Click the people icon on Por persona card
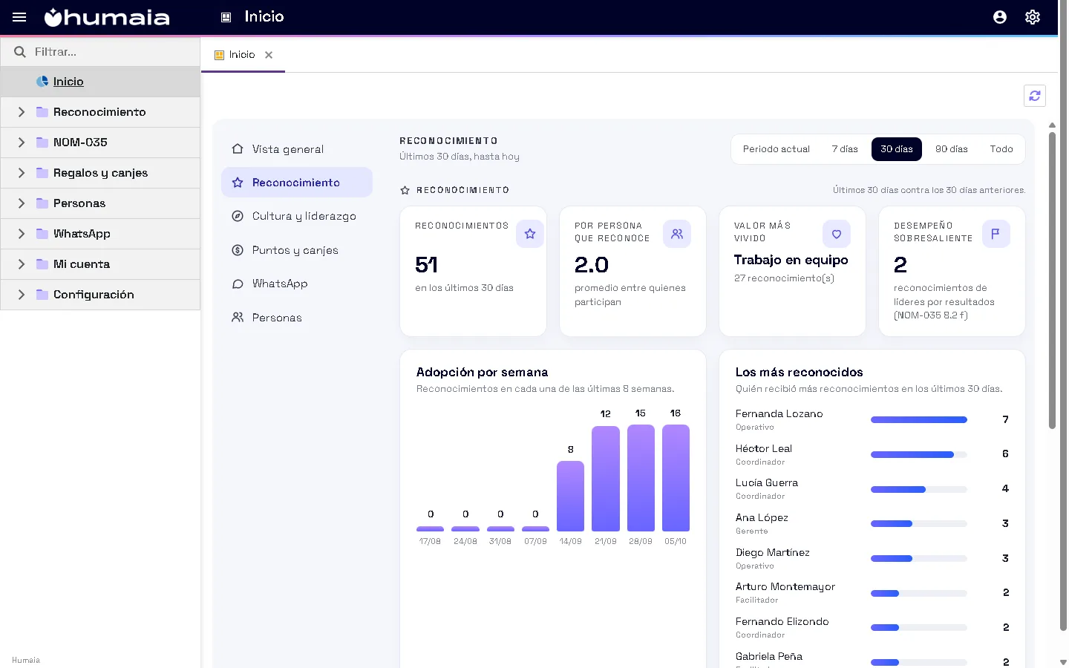Image resolution: width=1069 pixels, height=668 pixels. pyautogui.click(x=677, y=234)
